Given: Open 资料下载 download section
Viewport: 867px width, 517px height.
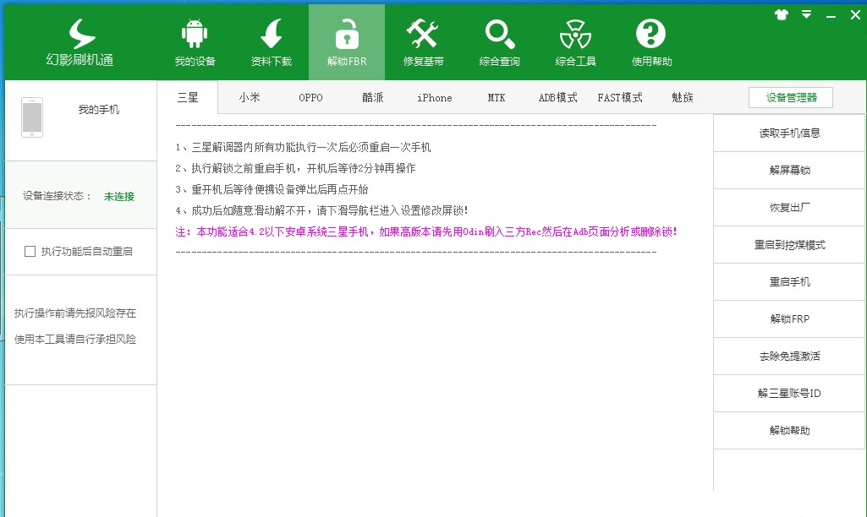Looking at the screenshot, I should pos(271,42).
